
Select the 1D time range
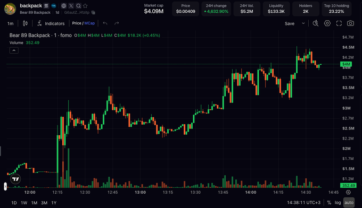[x=14, y=203]
